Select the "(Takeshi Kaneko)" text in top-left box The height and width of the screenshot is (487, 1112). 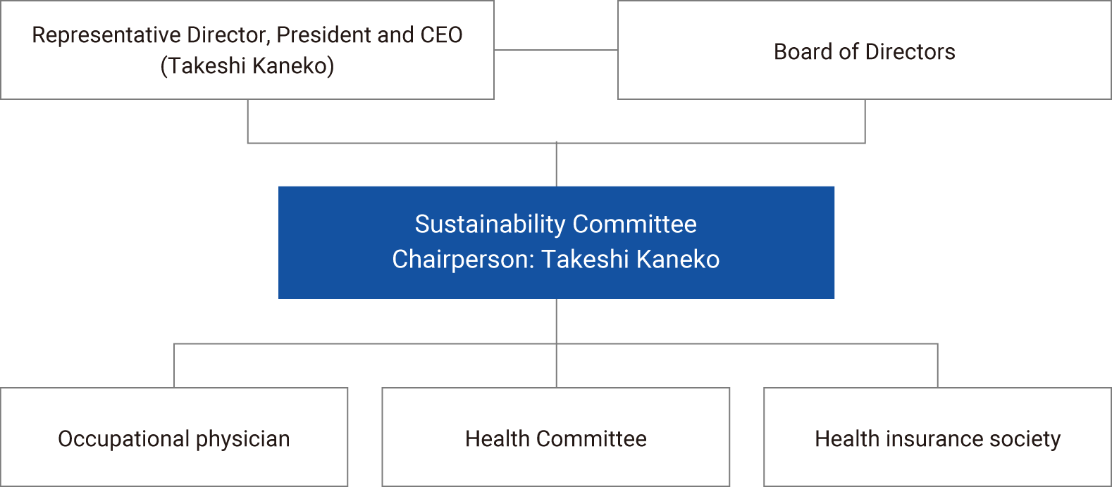(x=247, y=66)
